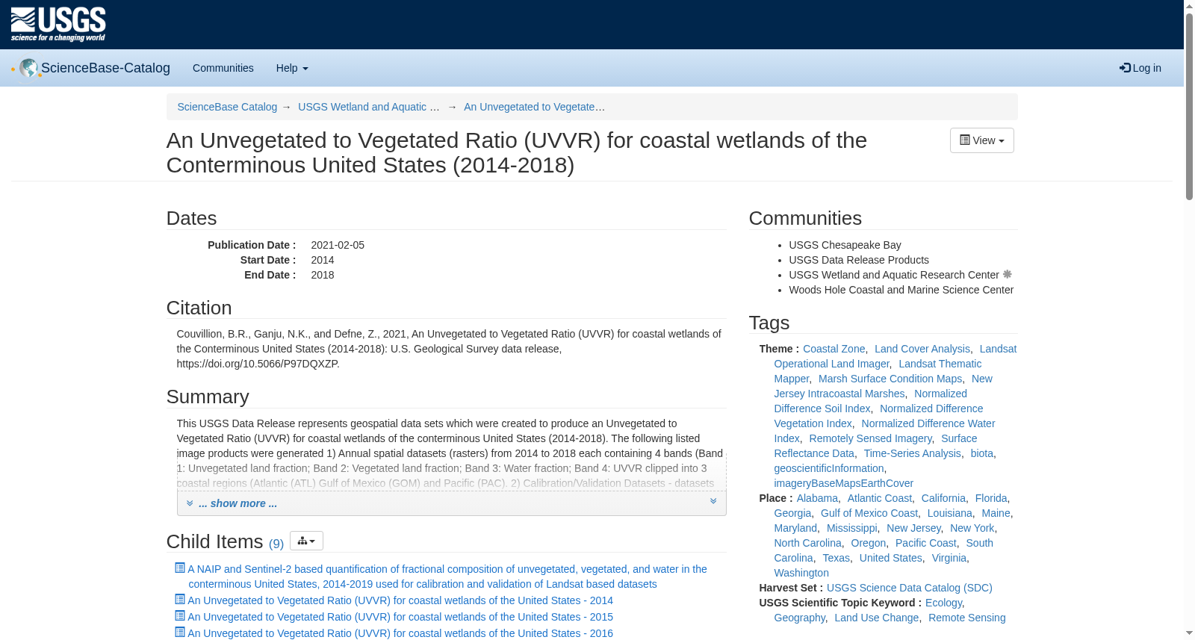Select the Ecology topic keyword
Screen dimensions: 1195x640
tap(943, 603)
